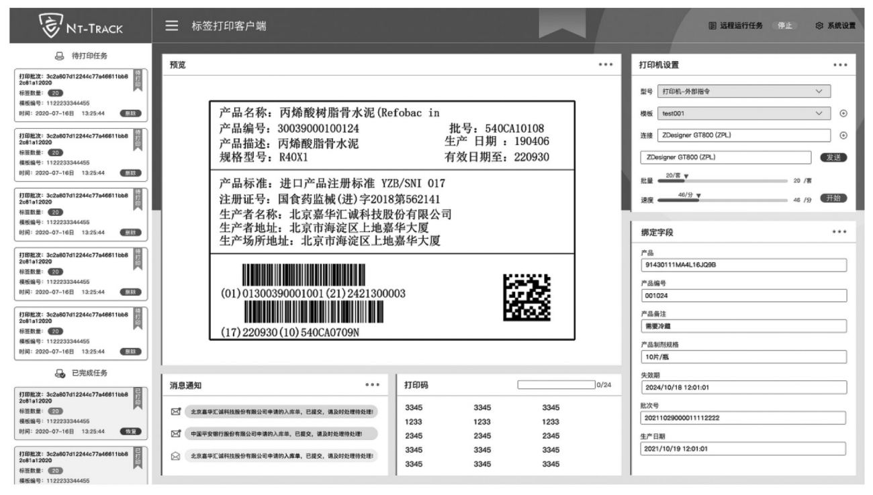This screenshot has height=495, width=873.
Task: Click the completed-tasks icon beside 已完成任务
Action: (59, 373)
